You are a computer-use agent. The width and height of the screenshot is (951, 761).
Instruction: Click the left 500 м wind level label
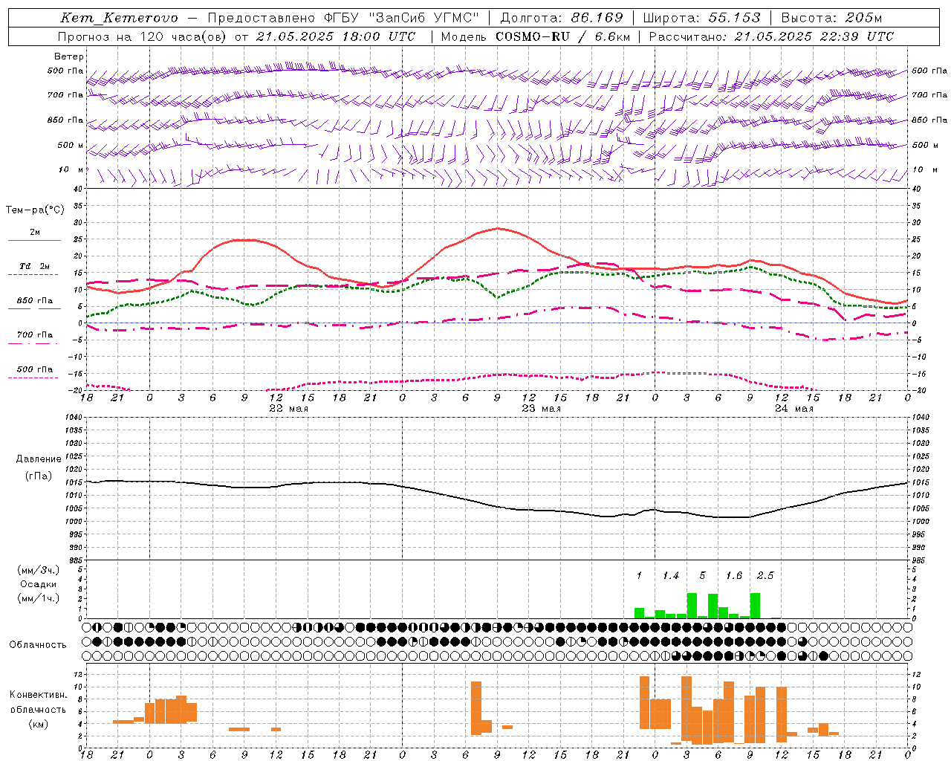(x=71, y=145)
